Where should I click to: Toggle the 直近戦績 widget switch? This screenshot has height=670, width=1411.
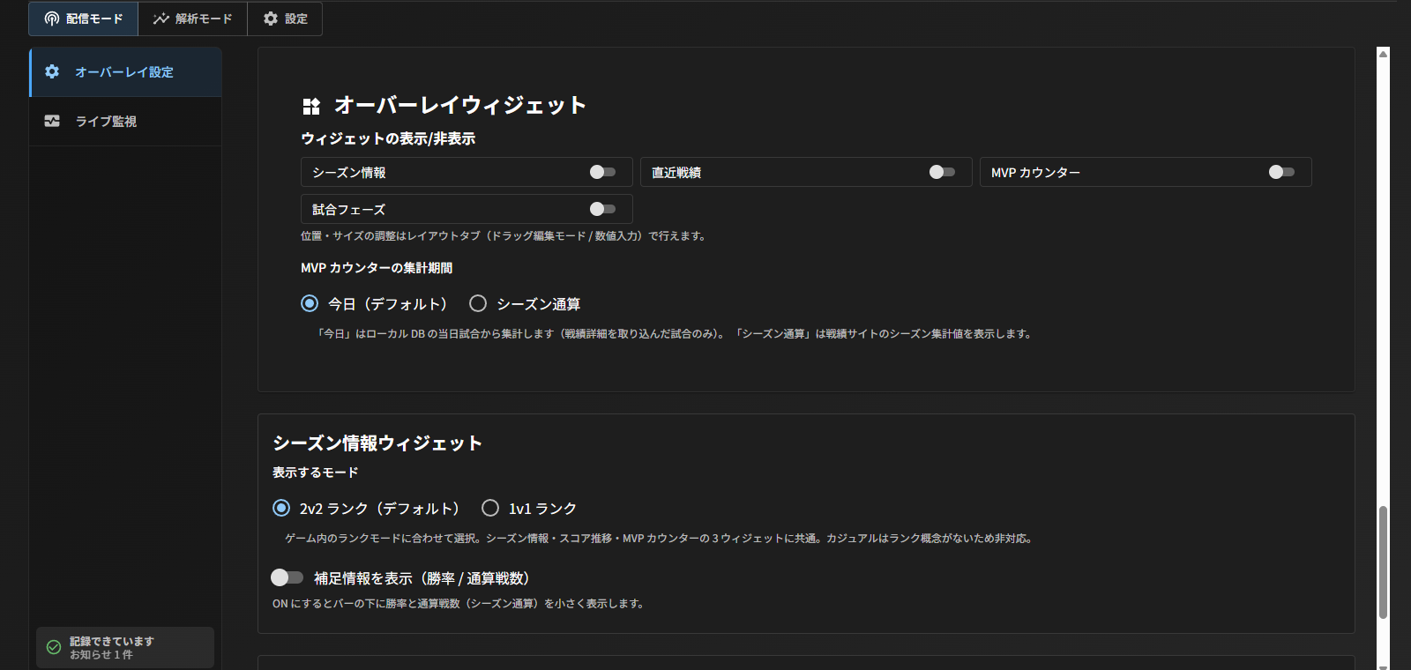click(943, 172)
